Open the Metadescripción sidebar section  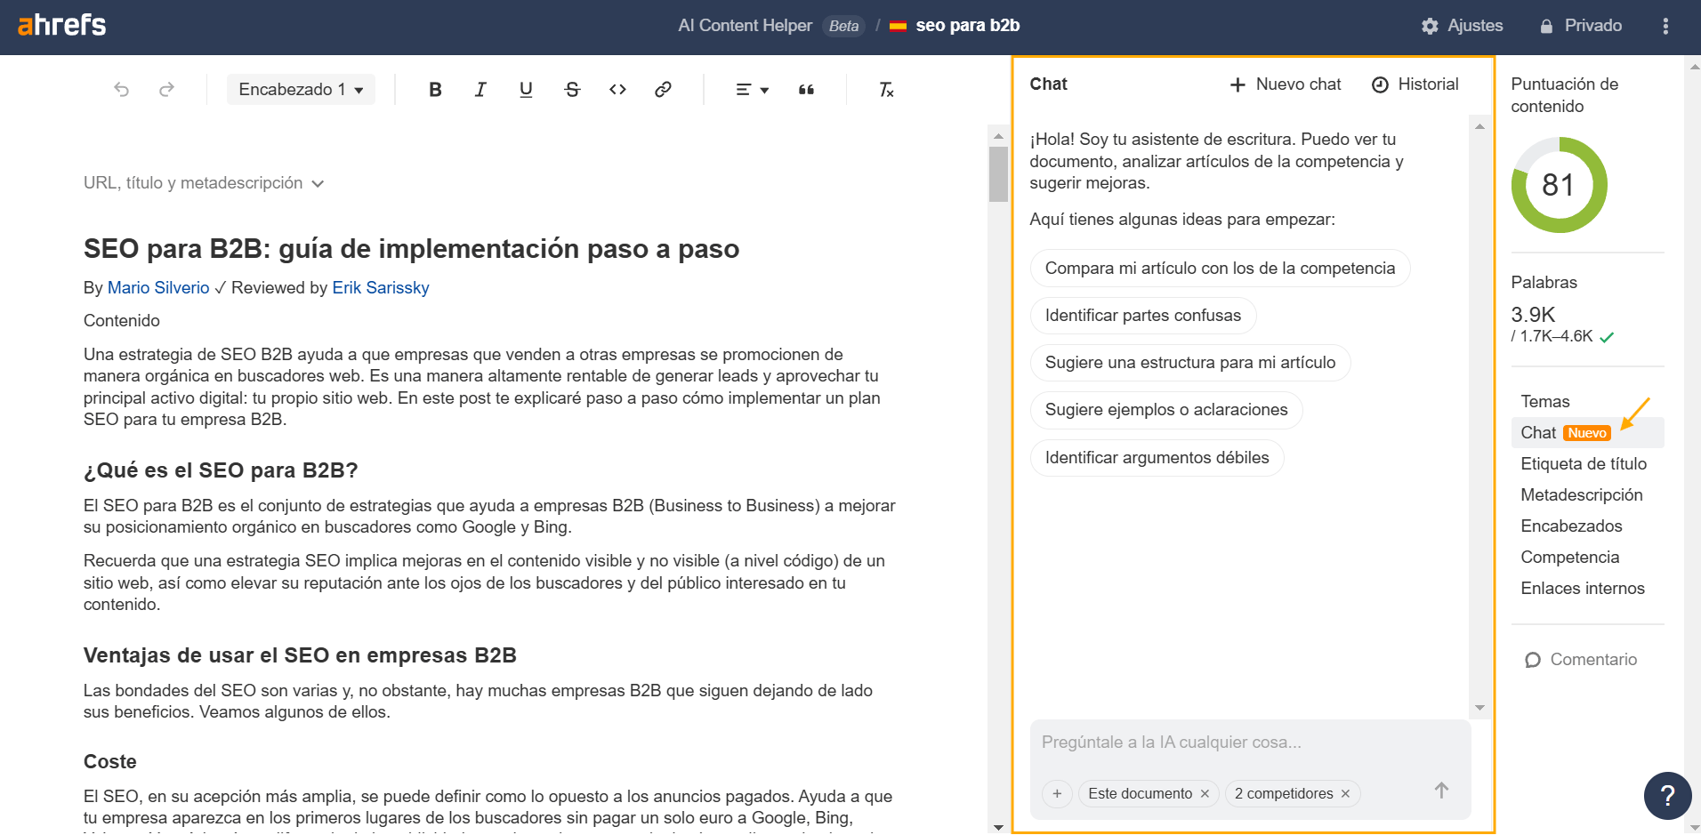[x=1581, y=495]
